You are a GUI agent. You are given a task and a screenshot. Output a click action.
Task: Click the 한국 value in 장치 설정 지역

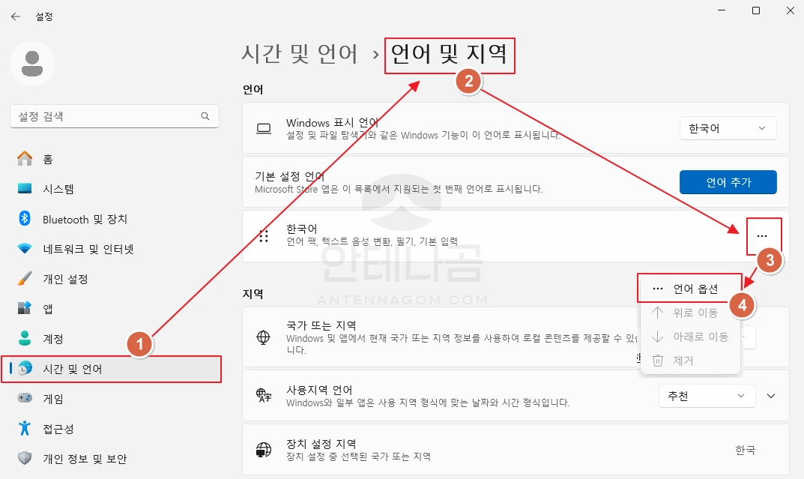point(745,450)
